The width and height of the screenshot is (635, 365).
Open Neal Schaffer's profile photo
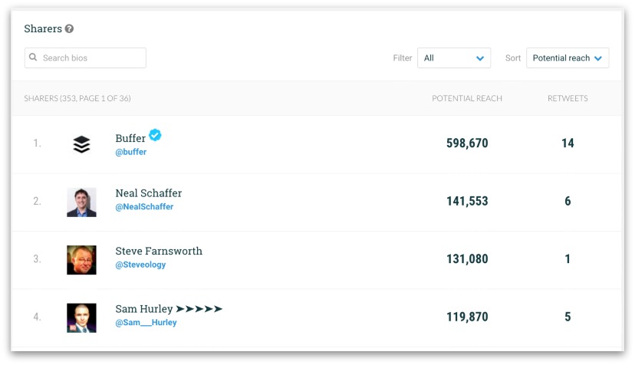pos(81,202)
